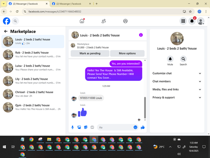The image size is (210, 158).
Task: Send a thumbs-up like from composer
Action: 143,127
